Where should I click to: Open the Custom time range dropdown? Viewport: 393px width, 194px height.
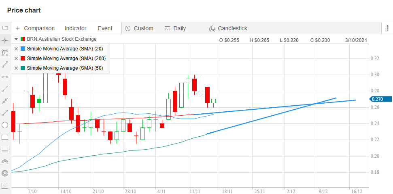coord(139,28)
